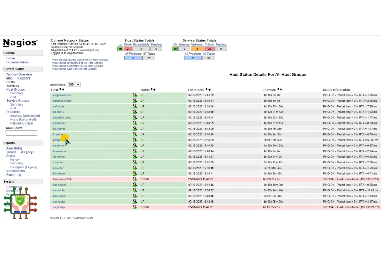Click the Nagios logo
Viewport: 381px width, 254px height.
20,43
